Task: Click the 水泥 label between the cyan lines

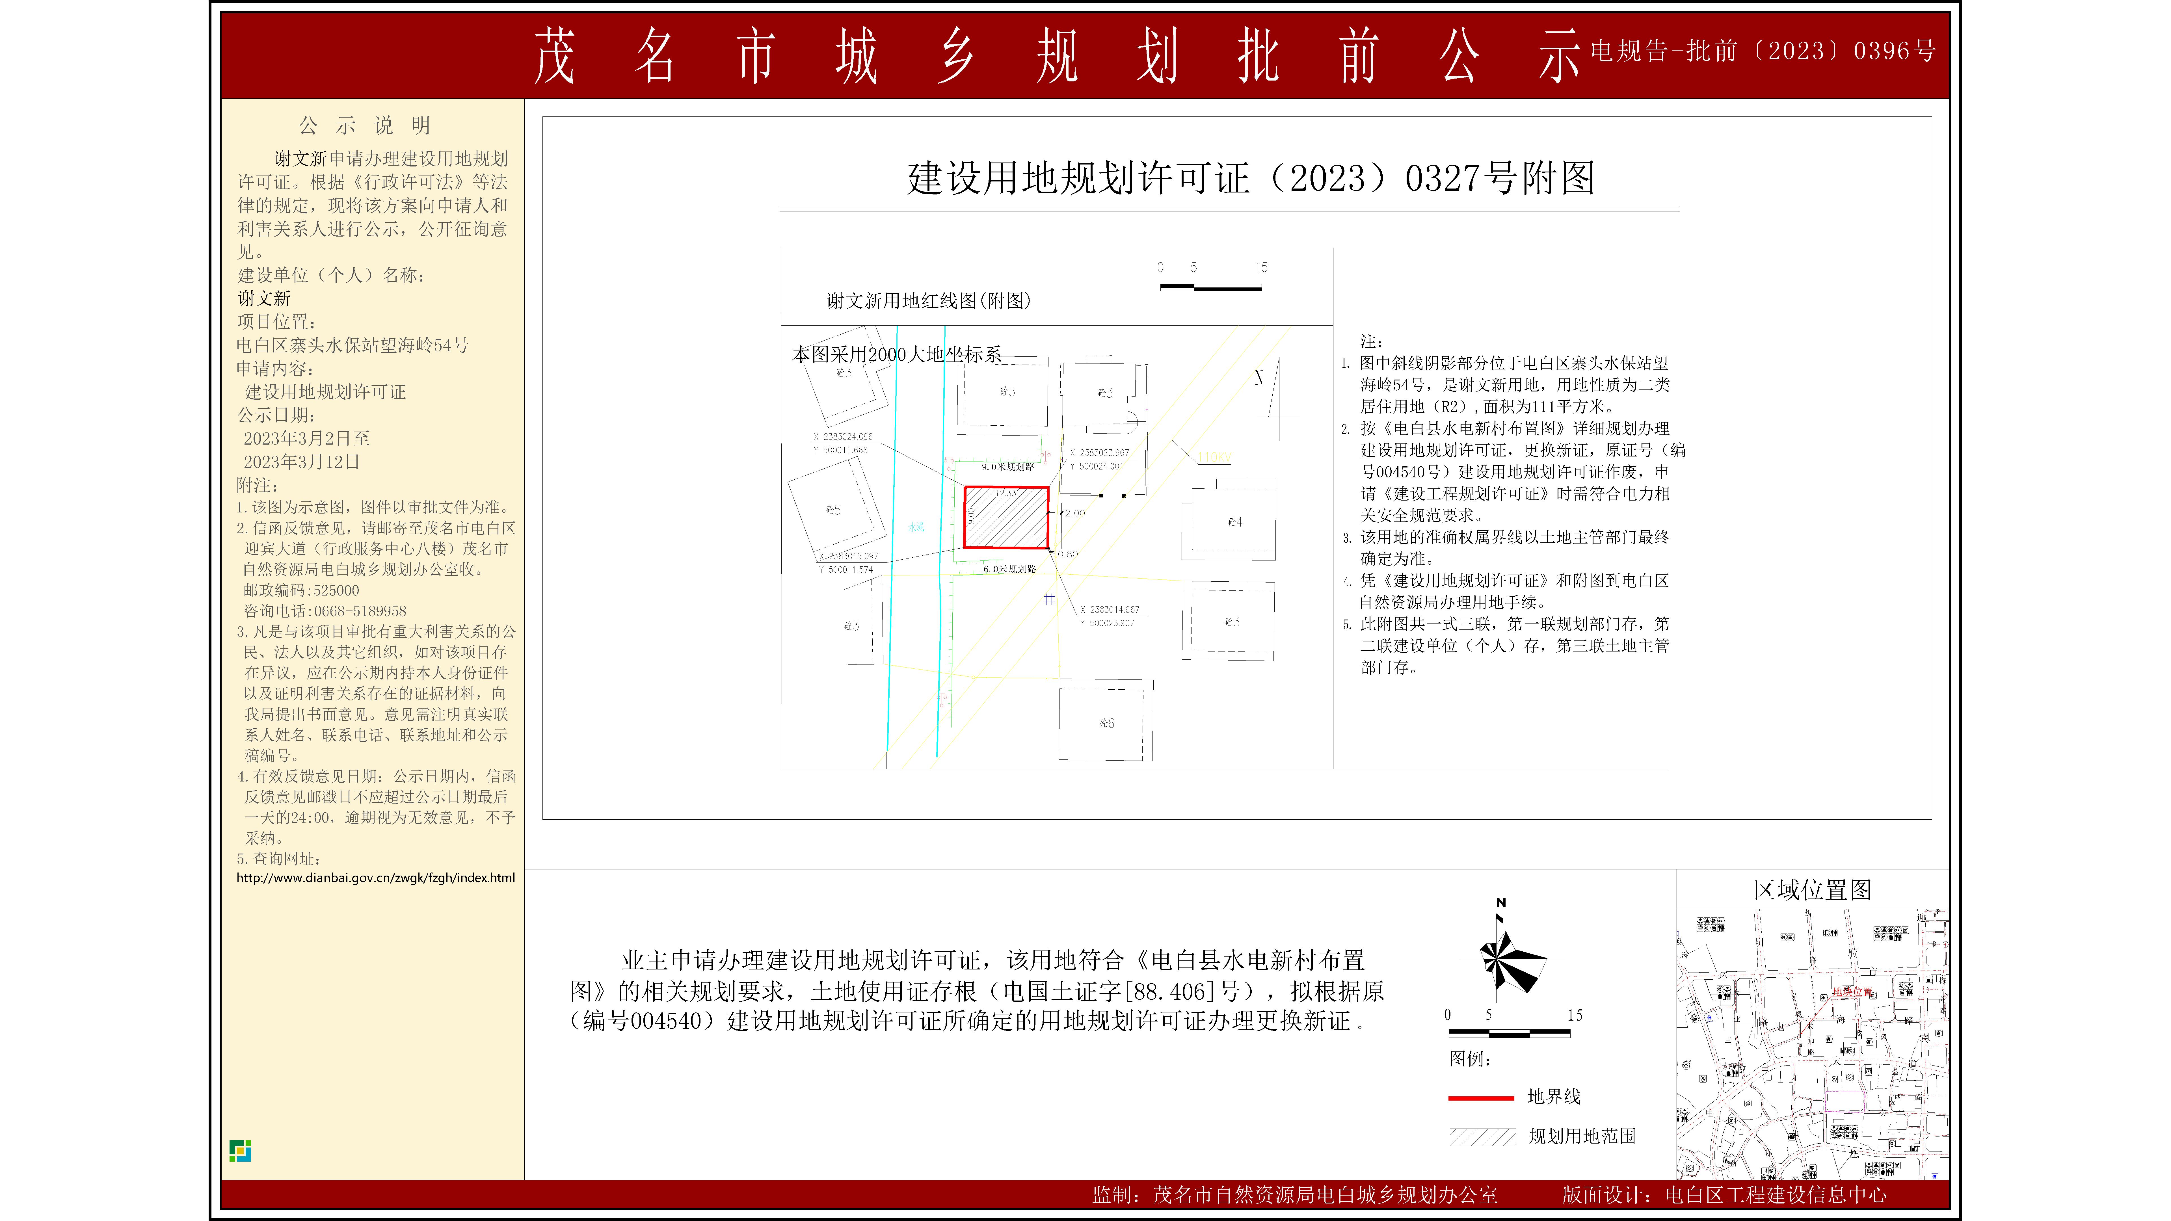Action: point(916,527)
